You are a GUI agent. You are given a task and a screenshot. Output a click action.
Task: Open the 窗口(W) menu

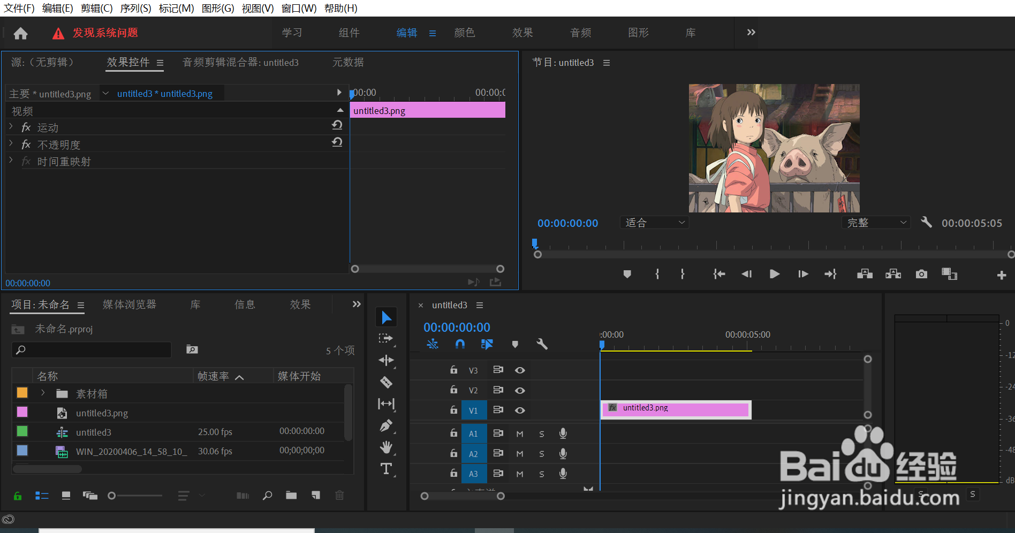point(299,9)
